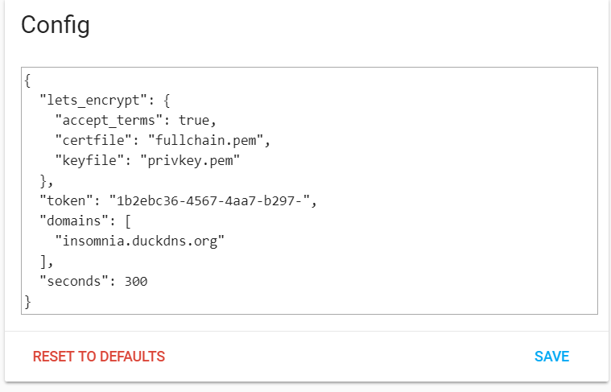The height and width of the screenshot is (392, 611).
Task: Click the final closing curly brace
Action: click(27, 302)
